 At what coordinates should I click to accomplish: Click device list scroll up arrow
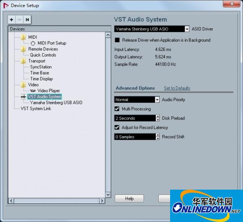108,35
